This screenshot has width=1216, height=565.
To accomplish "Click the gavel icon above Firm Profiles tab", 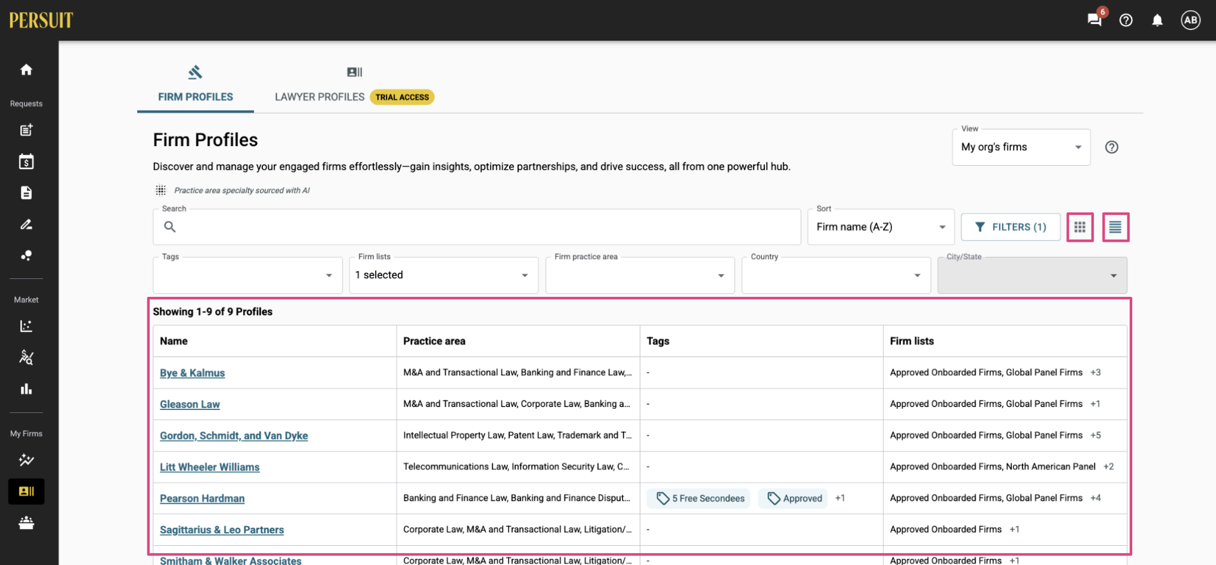I will (x=195, y=72).
